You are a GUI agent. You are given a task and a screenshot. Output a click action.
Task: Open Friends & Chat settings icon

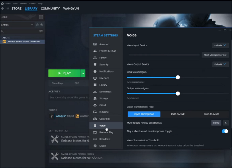(95, 51)
